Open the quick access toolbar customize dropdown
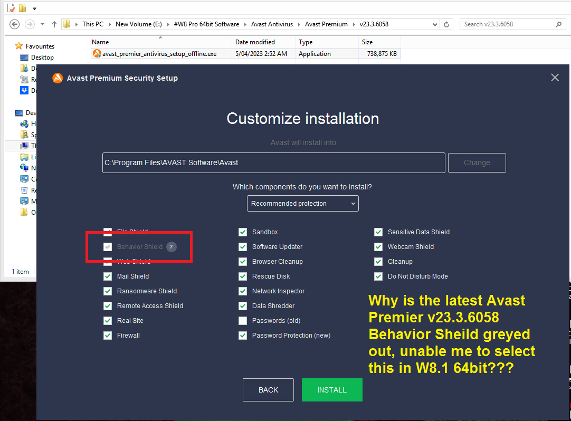Image resolution: width=571 pixels, height=421 pixels. [34, 8]
